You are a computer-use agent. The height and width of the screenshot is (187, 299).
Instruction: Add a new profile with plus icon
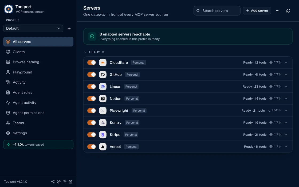pyautogui.click(x=69, y=28)
